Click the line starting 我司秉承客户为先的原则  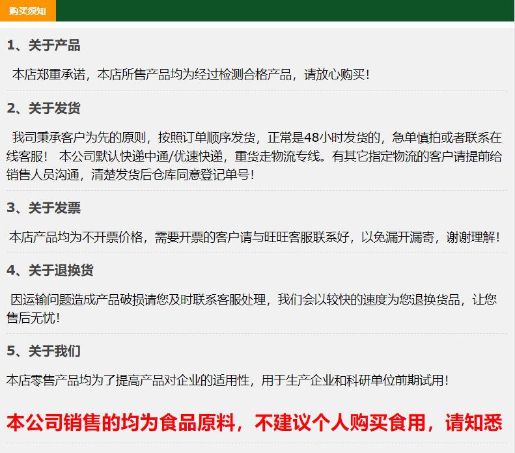click(257, 137)
